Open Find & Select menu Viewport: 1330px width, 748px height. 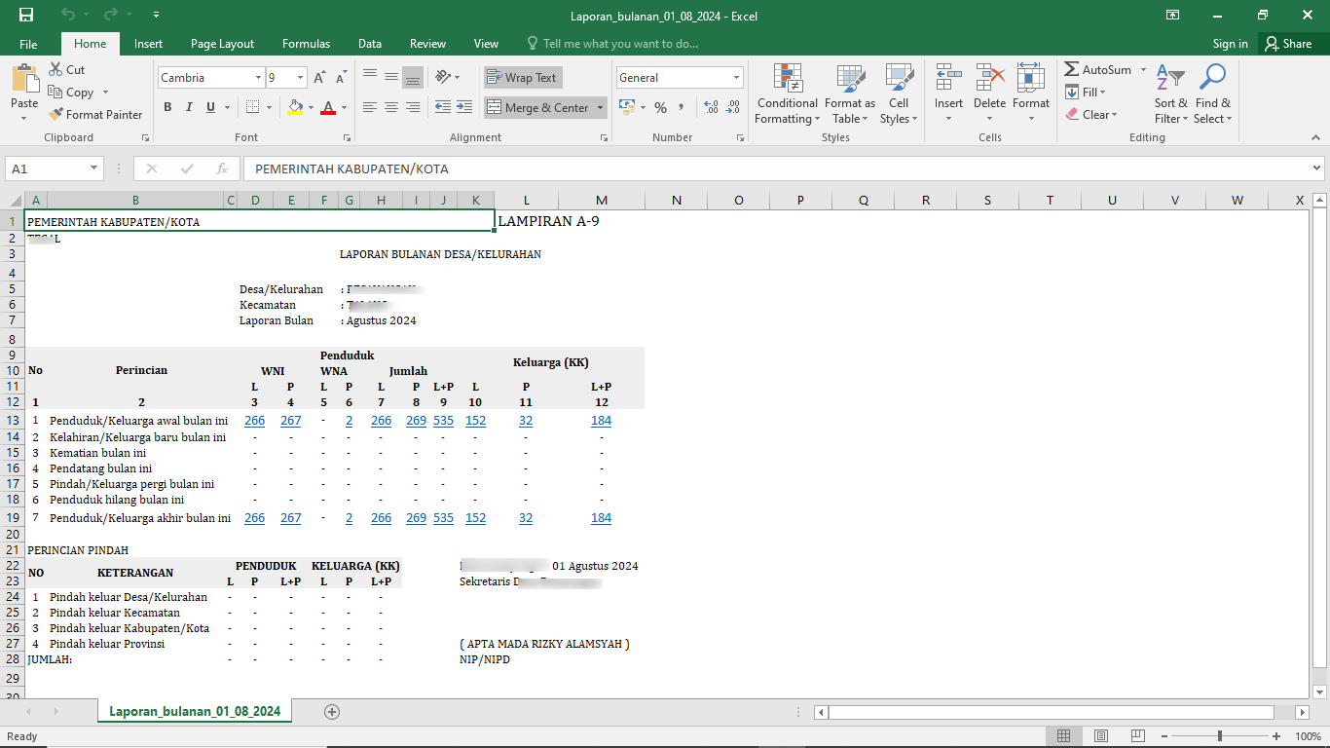pos(1213,94)
